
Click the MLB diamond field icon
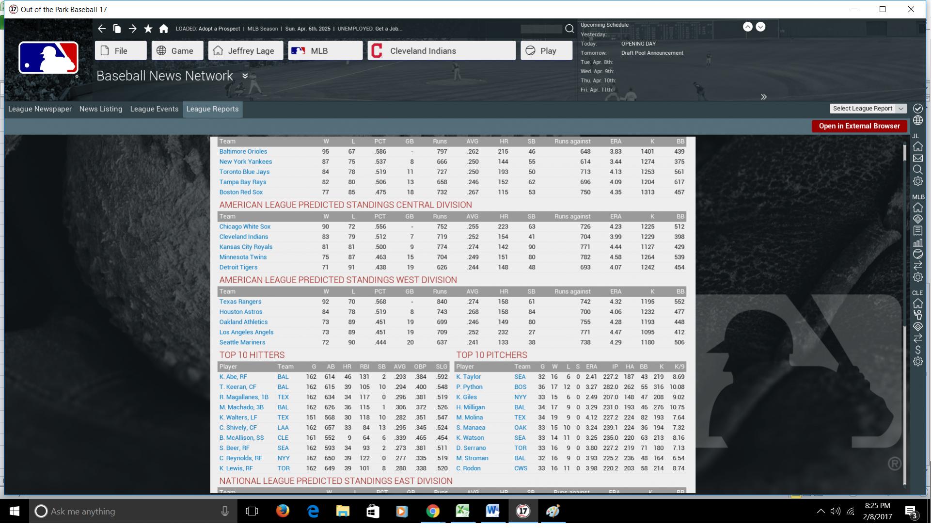(x=917, y=219)
